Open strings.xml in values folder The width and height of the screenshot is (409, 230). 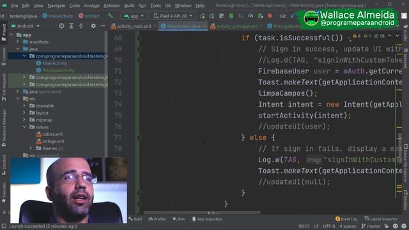point(50,141)
